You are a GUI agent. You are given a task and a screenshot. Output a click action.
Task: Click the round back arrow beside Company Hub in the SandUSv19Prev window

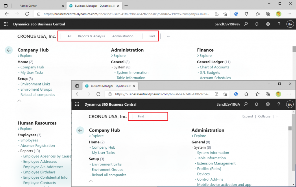point(9,50)
